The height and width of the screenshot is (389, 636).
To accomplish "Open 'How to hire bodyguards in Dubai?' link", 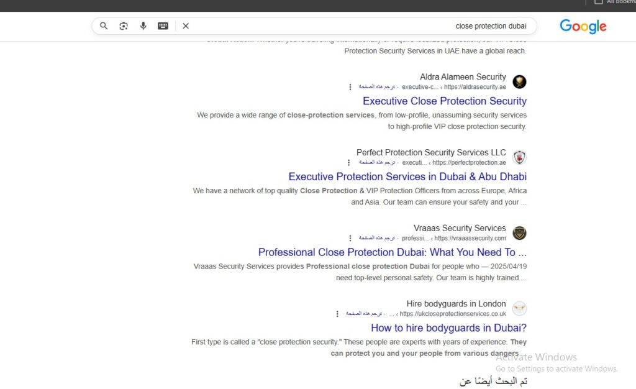I will (448, 327).
